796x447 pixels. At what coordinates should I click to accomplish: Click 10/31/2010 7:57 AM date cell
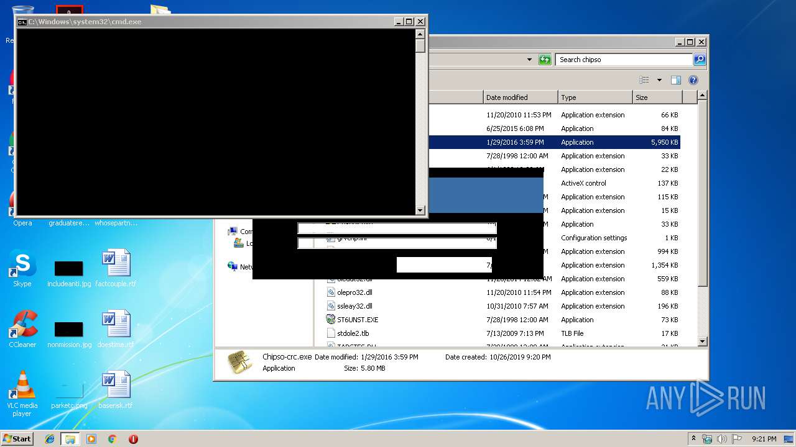pyautogui.click(x=517, y=306)
